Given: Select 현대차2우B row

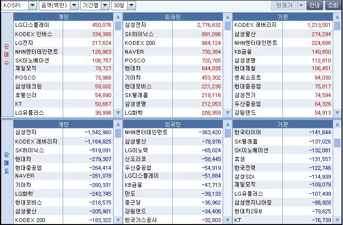Looking at the screenshot, I should (283, 211).
